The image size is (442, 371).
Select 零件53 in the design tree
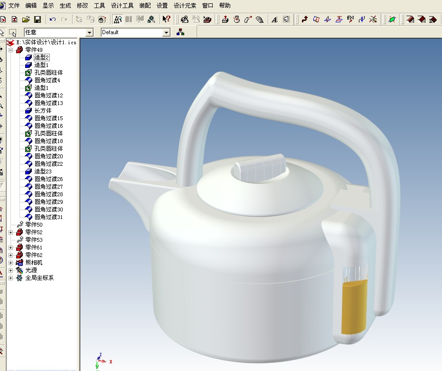[34, 240]
